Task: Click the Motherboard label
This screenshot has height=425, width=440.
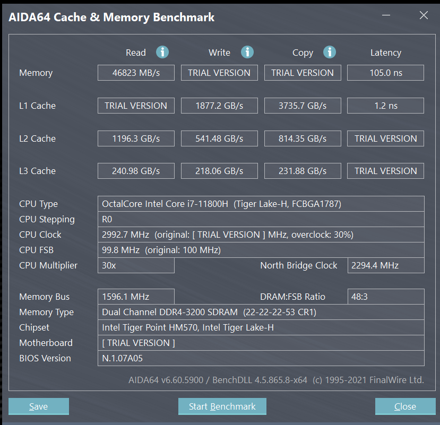Action: (46, 343)
